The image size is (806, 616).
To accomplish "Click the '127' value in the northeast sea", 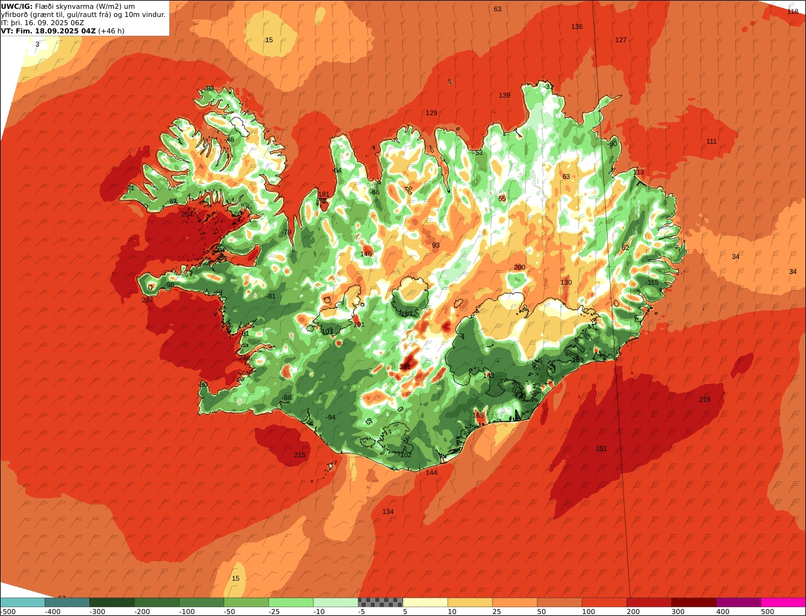I will [621, 40].
